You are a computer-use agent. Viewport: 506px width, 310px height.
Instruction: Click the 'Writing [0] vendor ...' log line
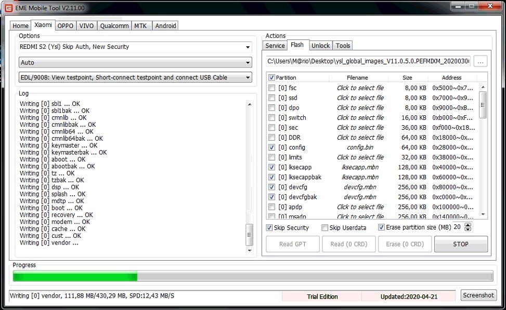49,242
